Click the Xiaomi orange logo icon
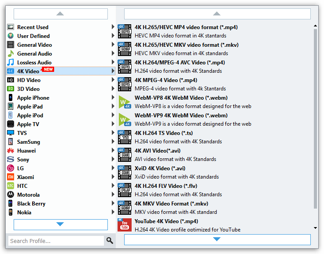The image size is (324, 254). tap(11, 177)
